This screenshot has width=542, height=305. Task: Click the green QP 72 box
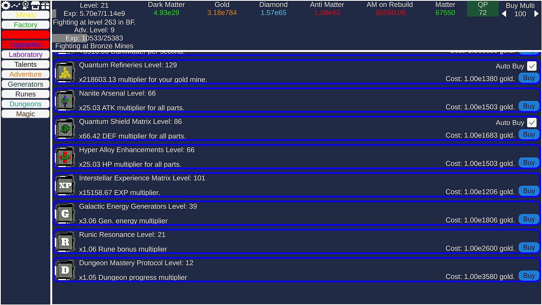coord(482,9)
